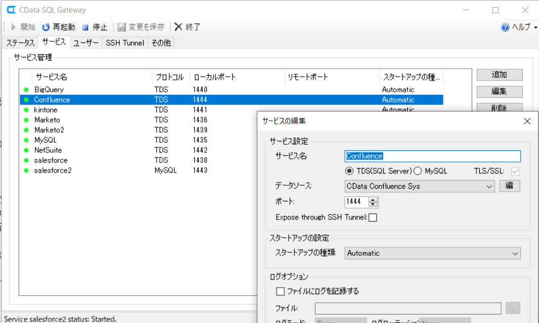
Task: Toggle the TLS/SSL checkbox
Action: click(515, 171)
